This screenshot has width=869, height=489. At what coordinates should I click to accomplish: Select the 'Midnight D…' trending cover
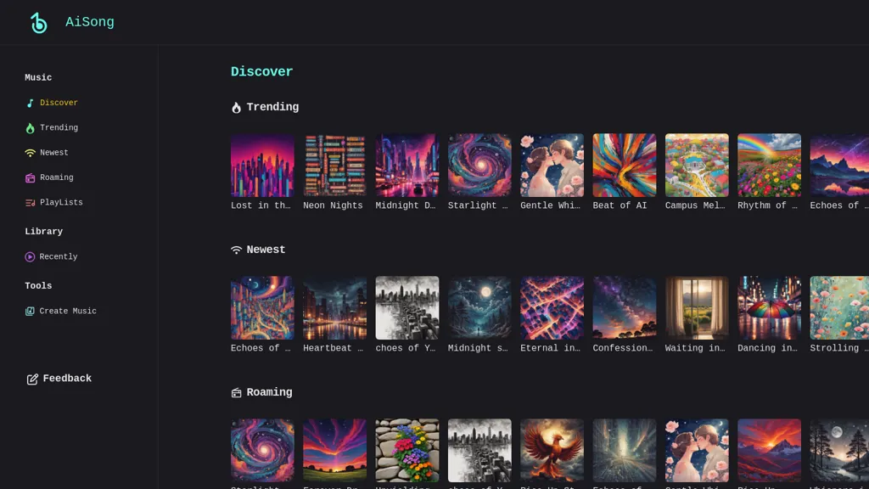tap(407, 166)
